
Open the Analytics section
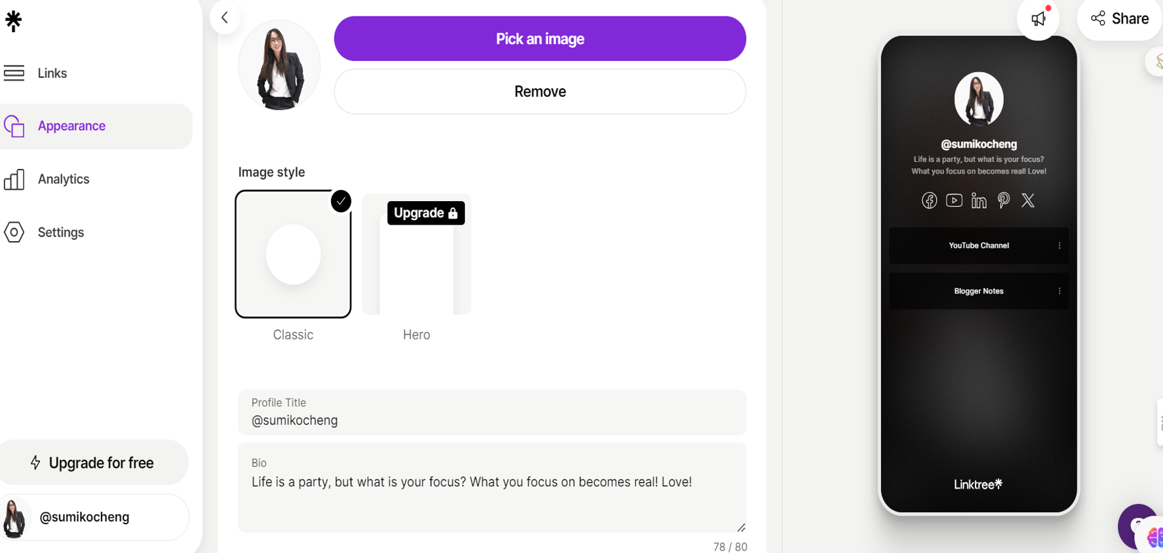point(64,179)
